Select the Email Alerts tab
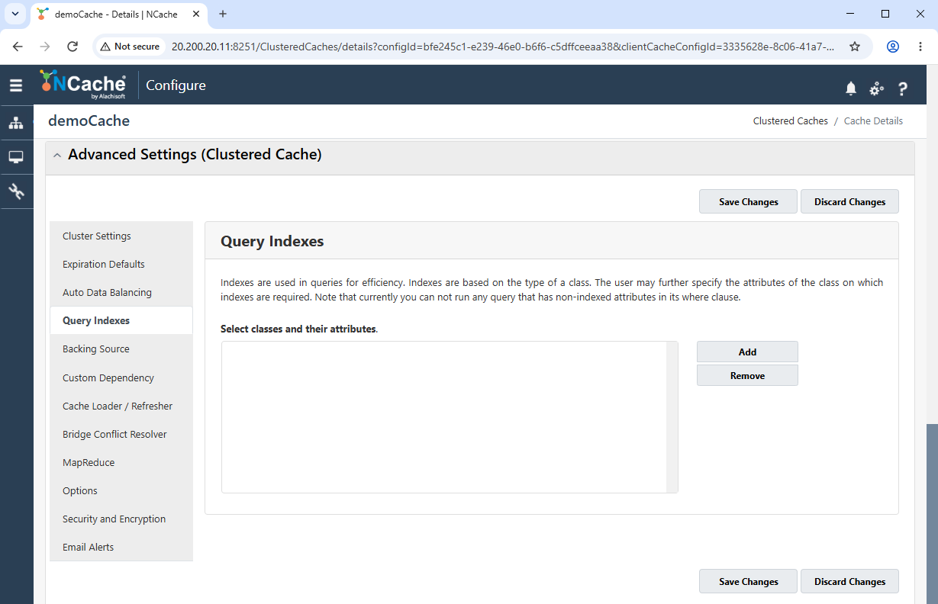 [x=121, y=548]
